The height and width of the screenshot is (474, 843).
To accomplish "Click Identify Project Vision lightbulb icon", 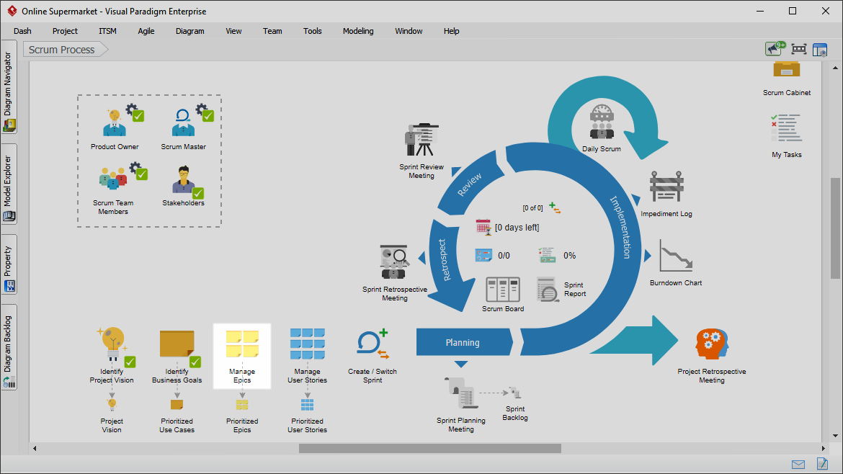I will (112, 344).
